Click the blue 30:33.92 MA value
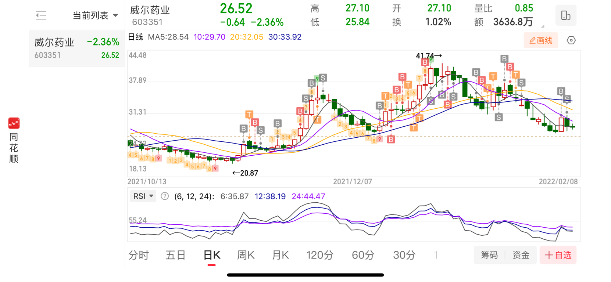 coord(285,37)
